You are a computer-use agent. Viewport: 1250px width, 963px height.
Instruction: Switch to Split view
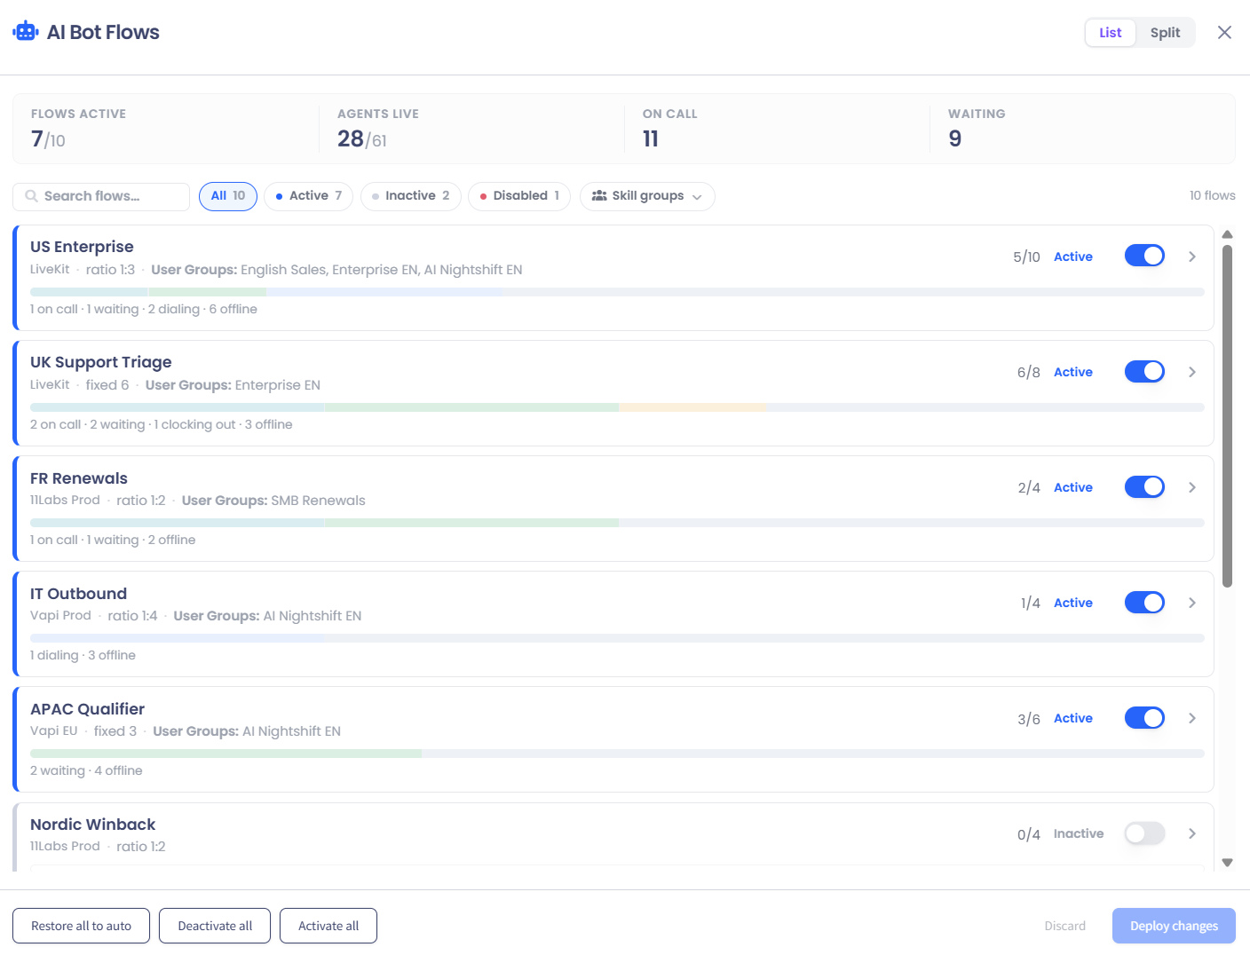[1165, 33]
